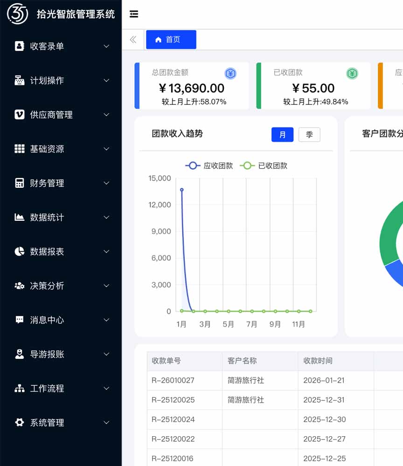Click the 系统管理 gear icon
The width and height of the screenshot is (403, 466).
(19, 422)
